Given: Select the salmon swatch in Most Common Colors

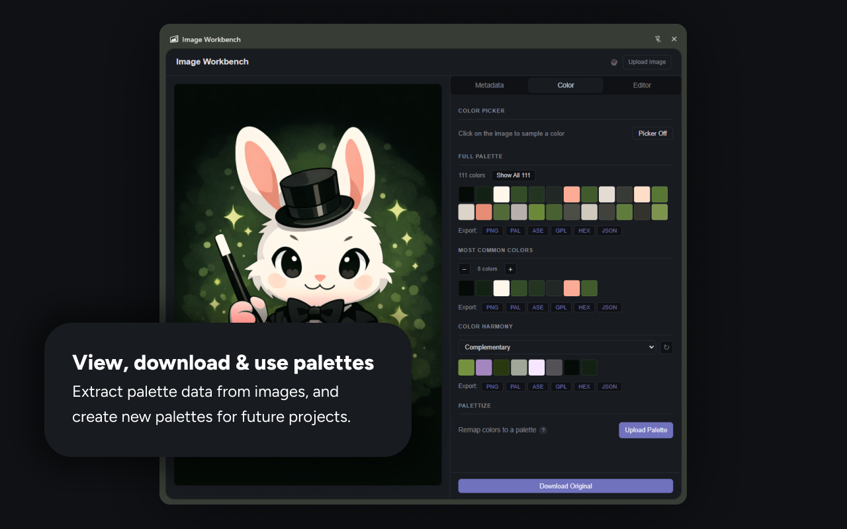Looking at the screenshot, I should [571, 288].
